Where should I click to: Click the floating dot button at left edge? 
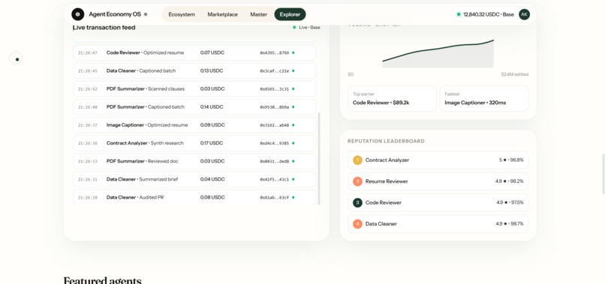(x=16, y=58)
